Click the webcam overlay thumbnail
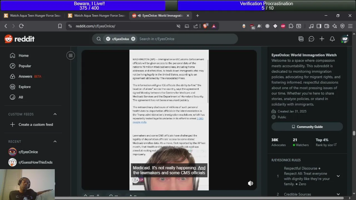The width and height of the screenshot is (356, 200). [x=27, y=184]
